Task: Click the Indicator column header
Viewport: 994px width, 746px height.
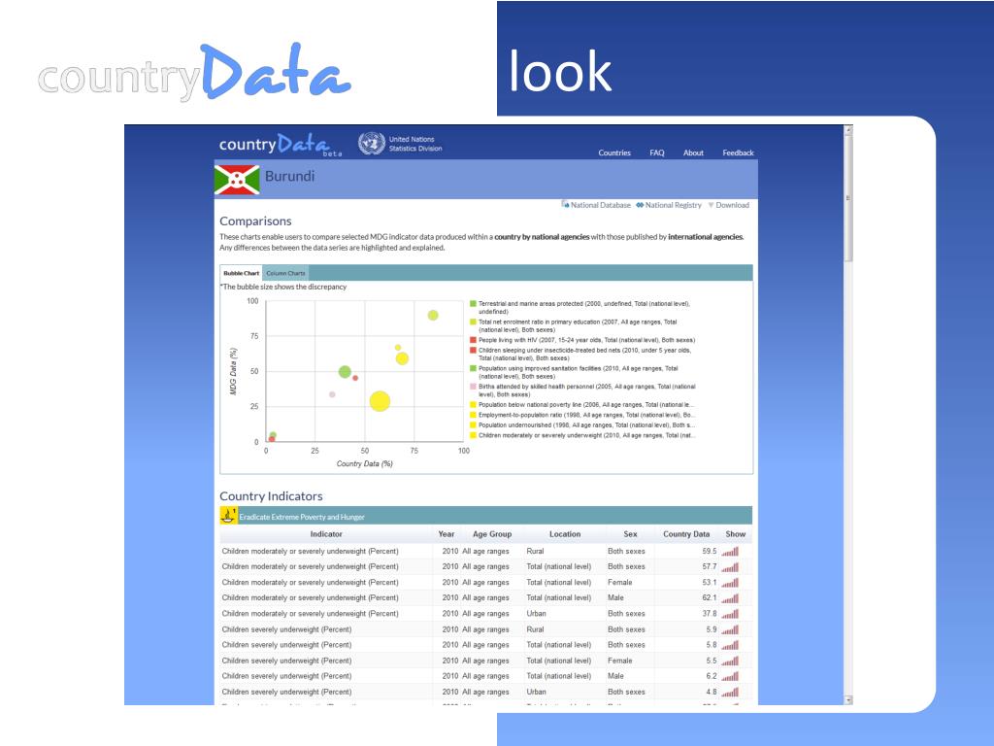Action: (x=326, y=534)
